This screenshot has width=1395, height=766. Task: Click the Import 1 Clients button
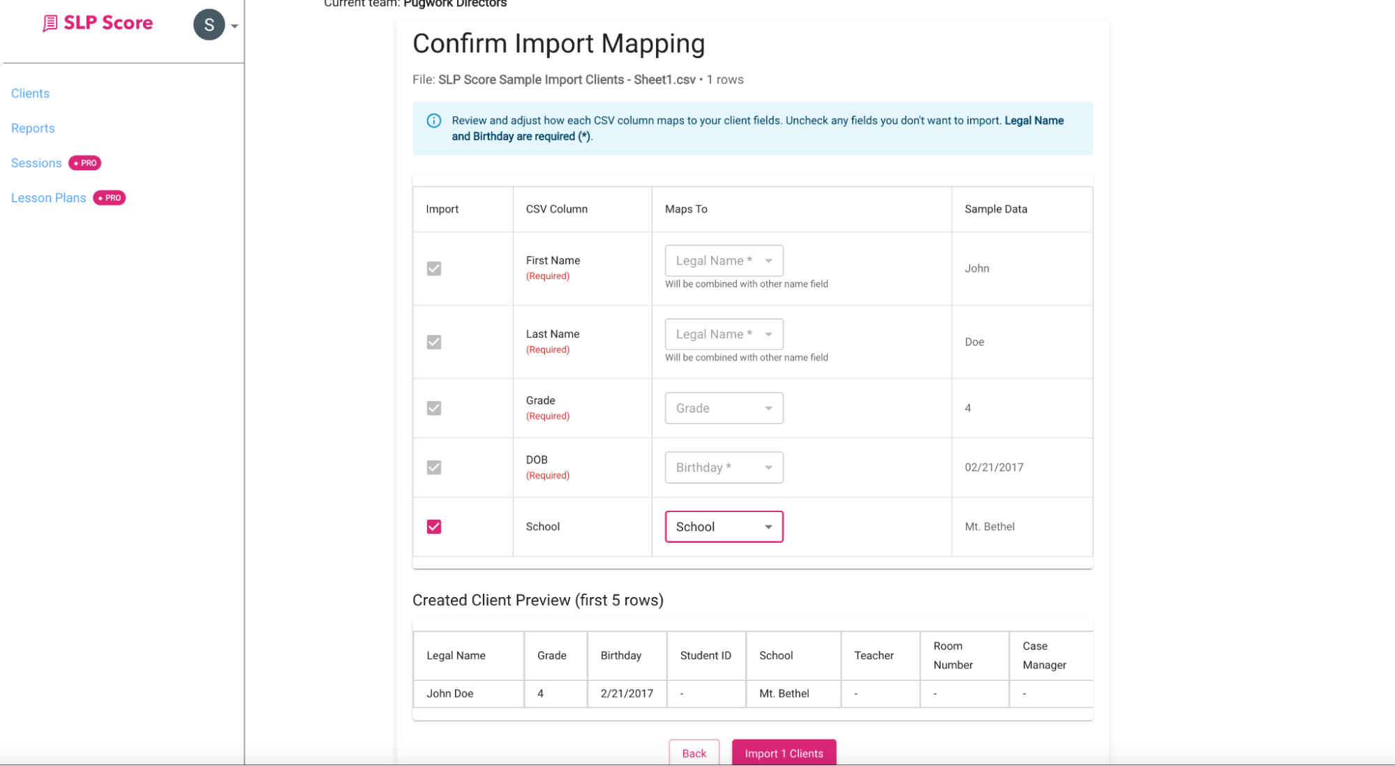click(x=784, y=753)
